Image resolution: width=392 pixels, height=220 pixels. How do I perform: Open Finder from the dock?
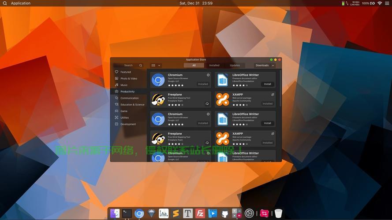(x=115, y=213)
